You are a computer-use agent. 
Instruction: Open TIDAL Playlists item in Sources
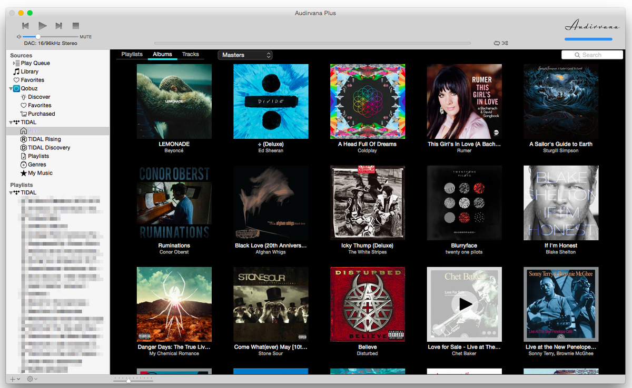click(35, 156)
